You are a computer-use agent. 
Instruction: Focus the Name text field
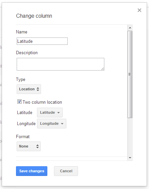[42, 41]
